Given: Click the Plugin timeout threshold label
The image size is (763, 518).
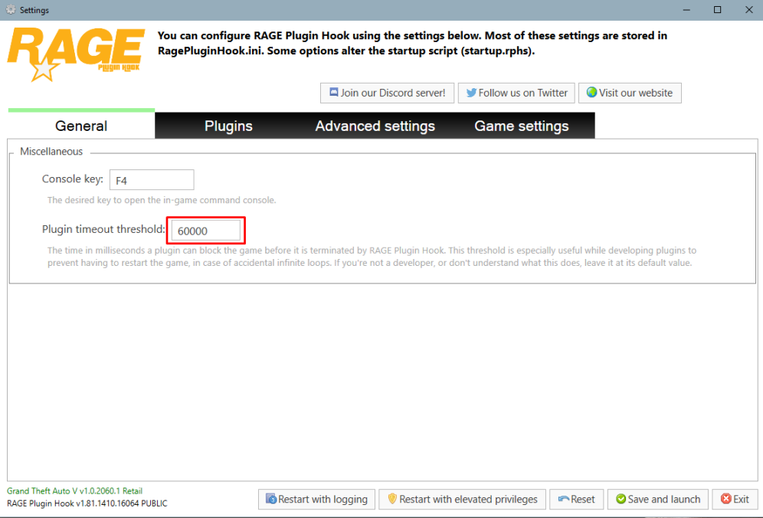Looking at the screenshot, I should [103, 229].
